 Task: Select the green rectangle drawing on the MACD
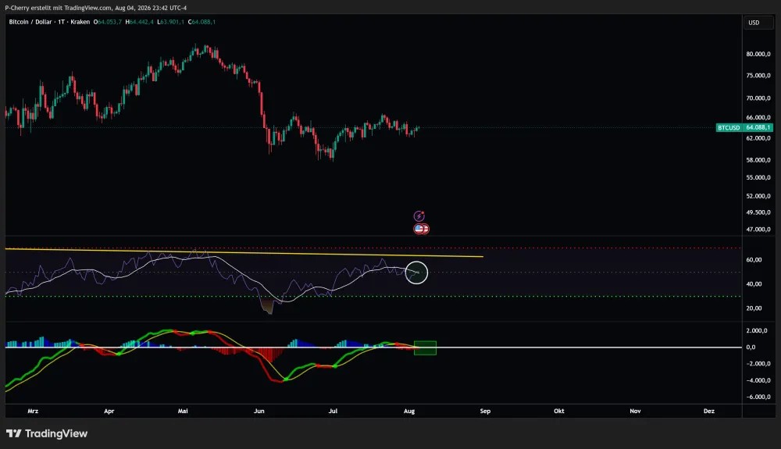pos(426,348)
